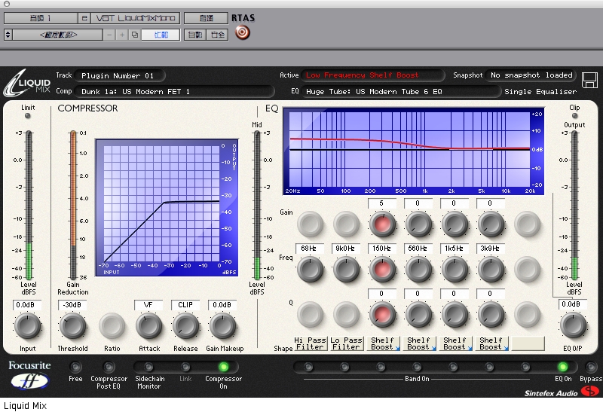This screenshot has width=603, height=412.
Task: Click the Gain Makeup knob
Action: tap(222, 325)
